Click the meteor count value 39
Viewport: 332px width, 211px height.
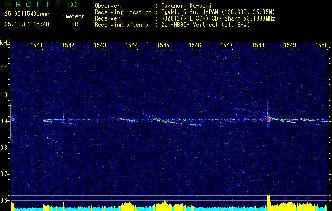point(77,24)
